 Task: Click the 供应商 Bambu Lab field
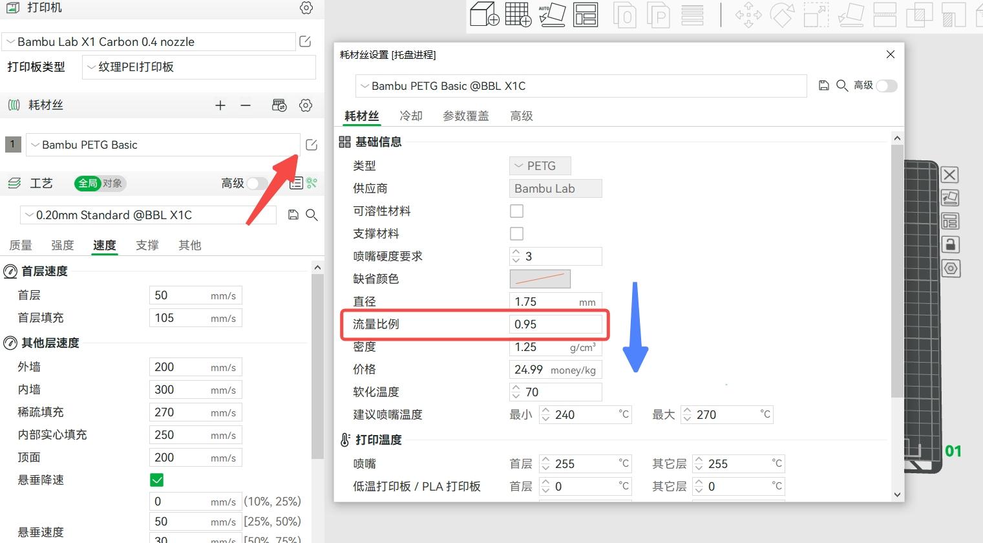pos(556,189)
